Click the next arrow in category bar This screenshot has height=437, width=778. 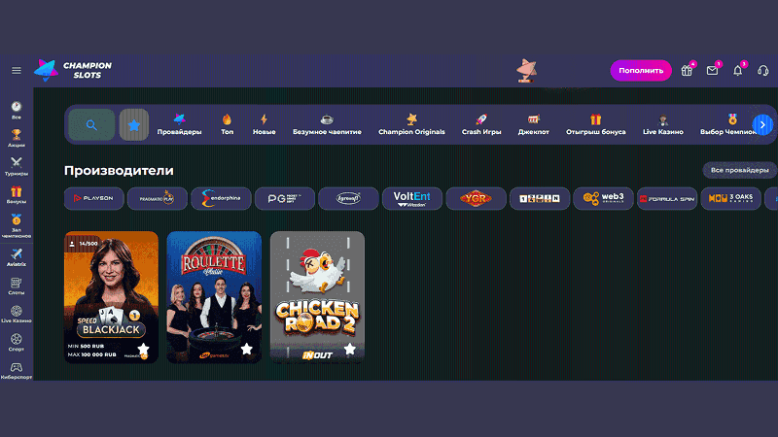762,125
